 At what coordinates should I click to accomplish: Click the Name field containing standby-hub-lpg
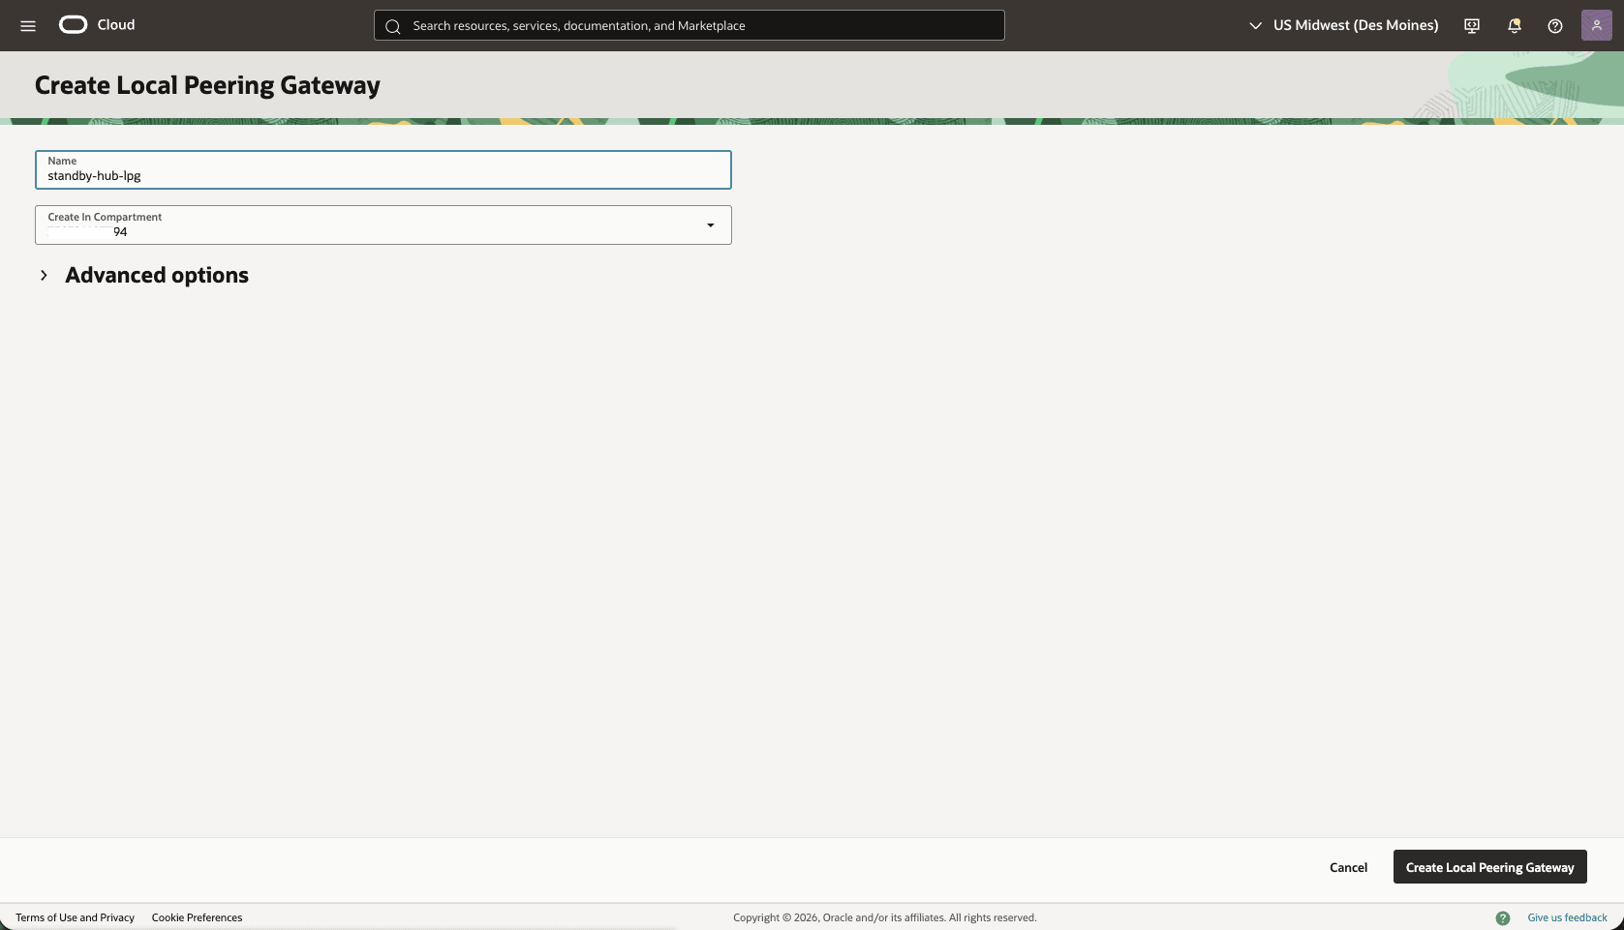(383, 175)
